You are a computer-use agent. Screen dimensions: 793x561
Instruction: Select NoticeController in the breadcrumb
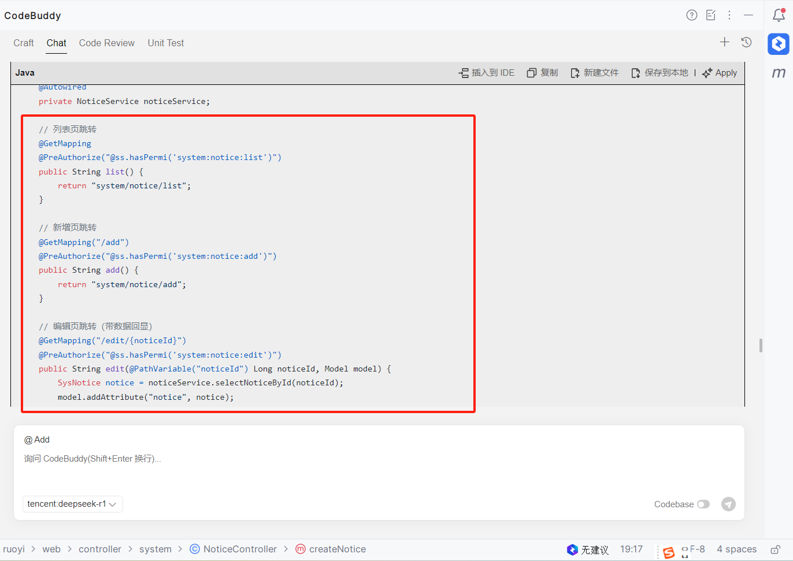coord(240,549)
